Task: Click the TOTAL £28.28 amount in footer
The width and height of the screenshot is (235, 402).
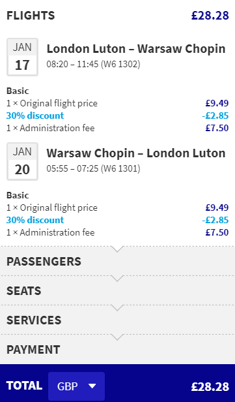Action: [210, 386]
